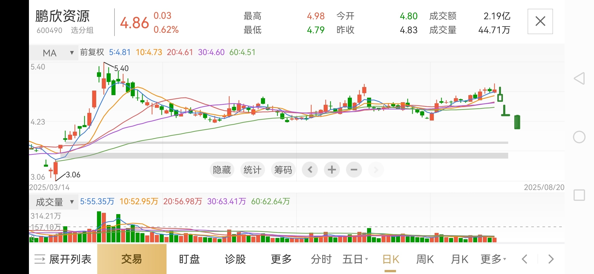Expand the 五日 period dropdown
The height and width of the screenshot is (274, 594).
pos(355,259)
